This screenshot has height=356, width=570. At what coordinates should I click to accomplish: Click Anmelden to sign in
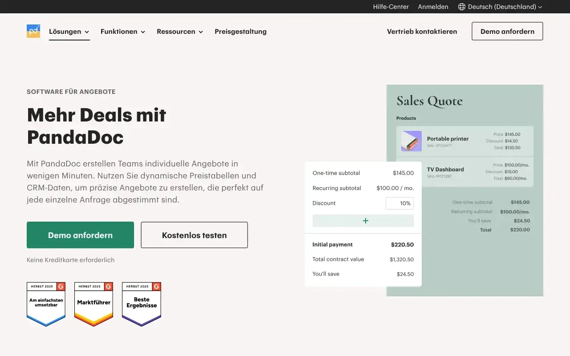tap(433, 7)
